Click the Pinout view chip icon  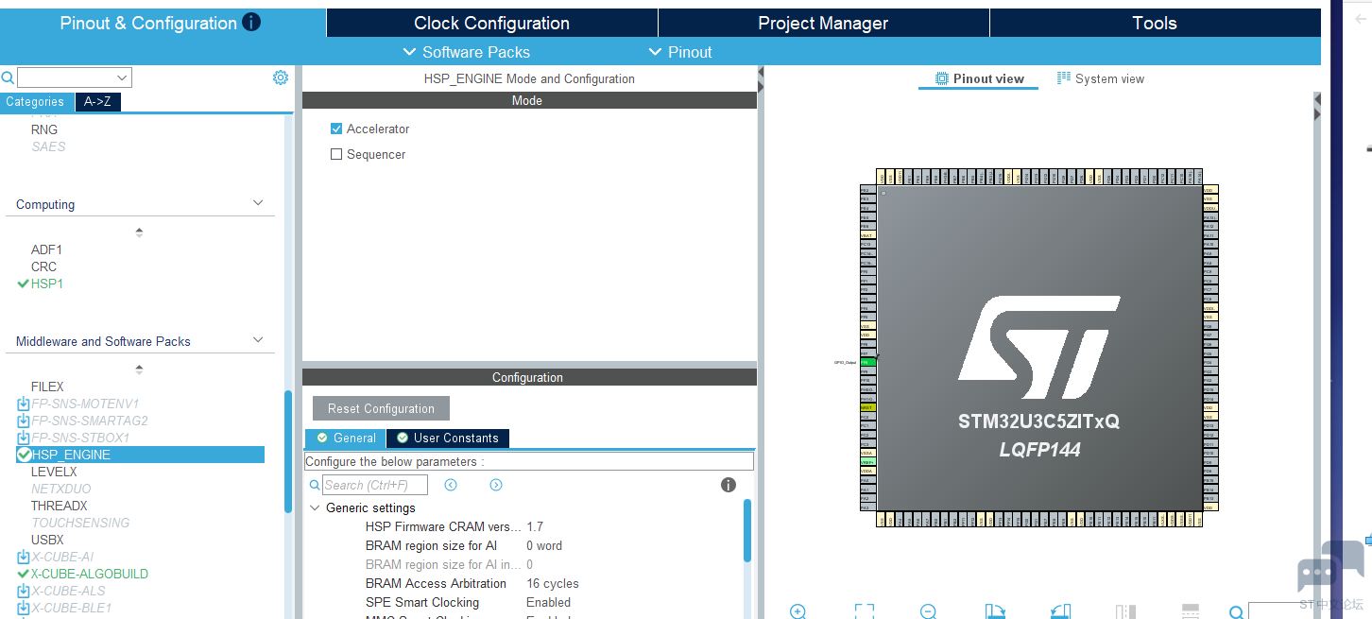(941, 78)
